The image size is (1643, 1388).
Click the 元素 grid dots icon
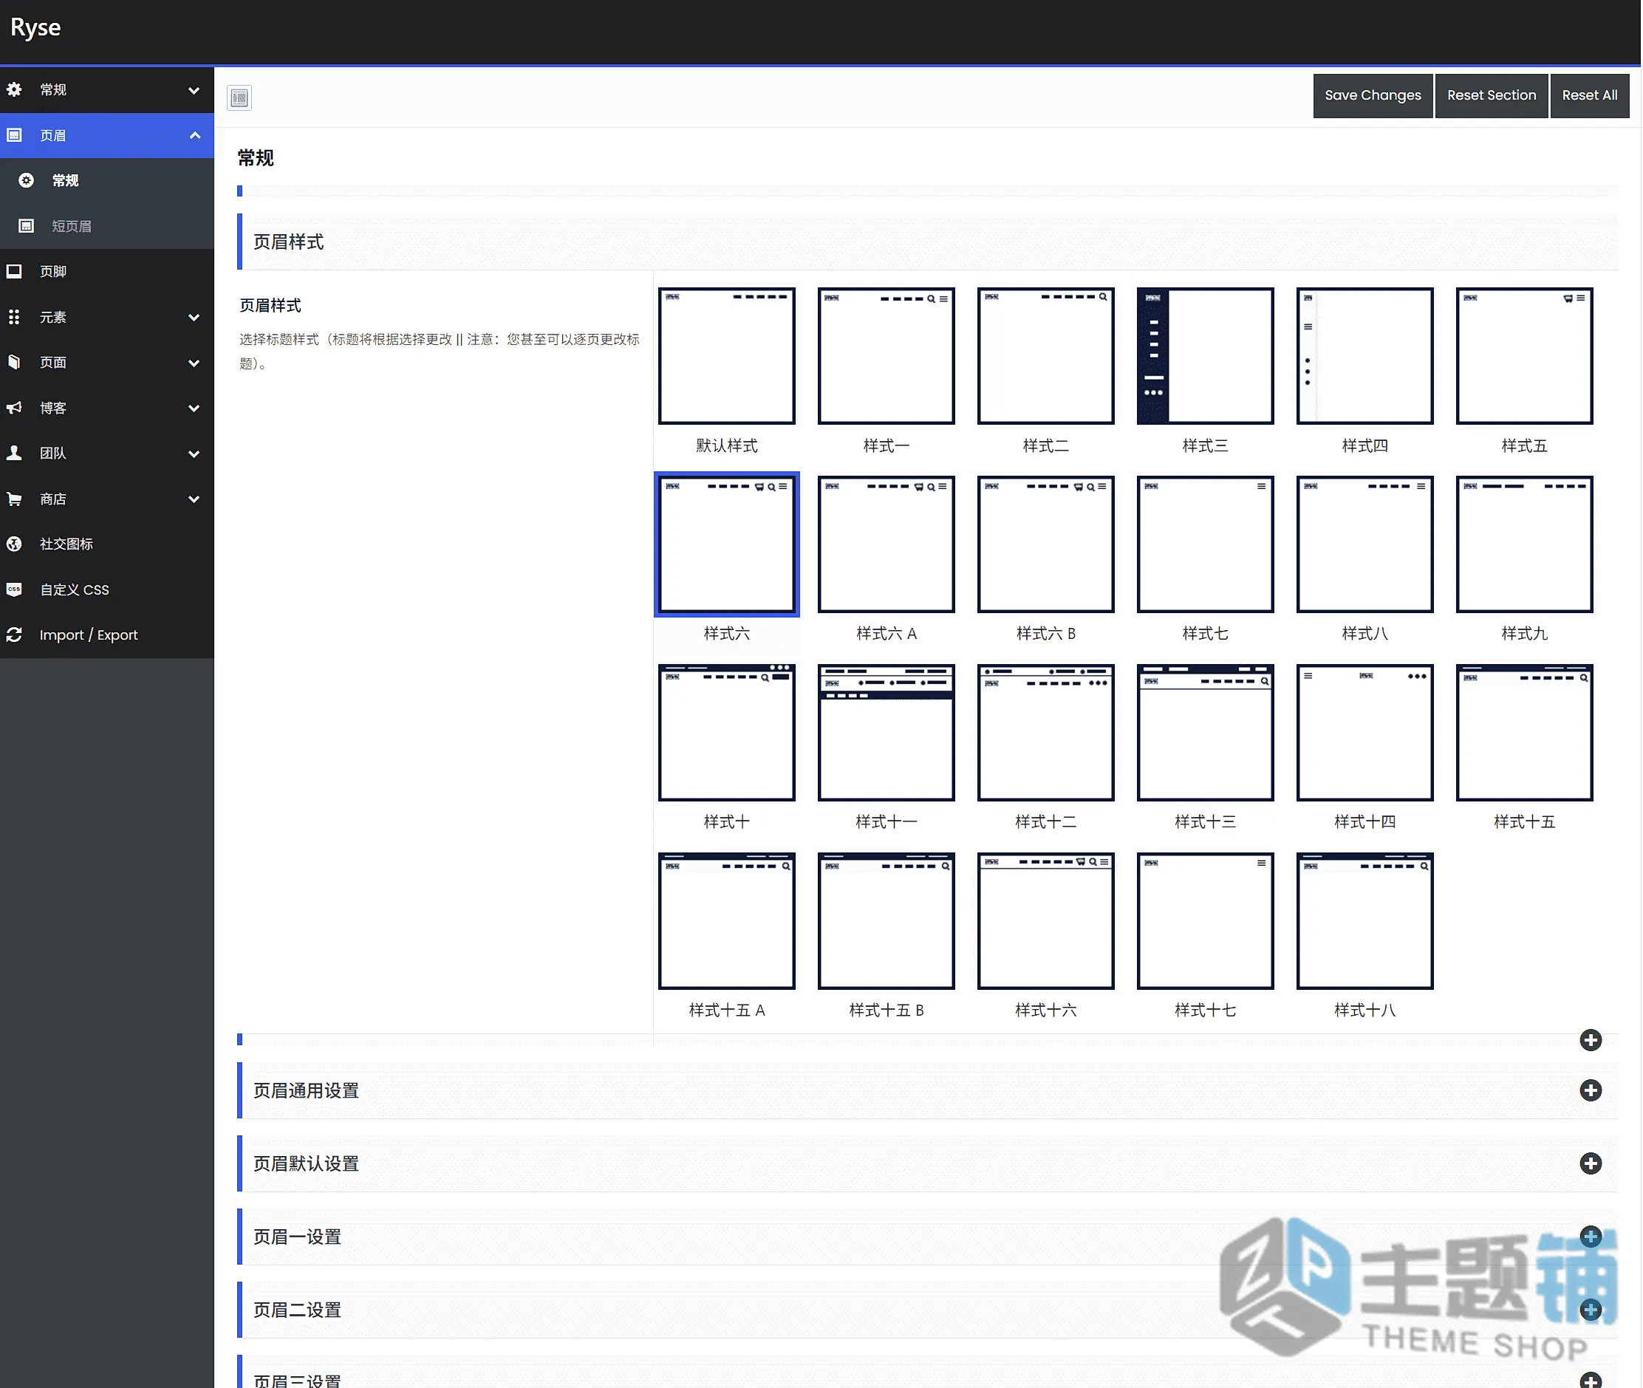14,317
